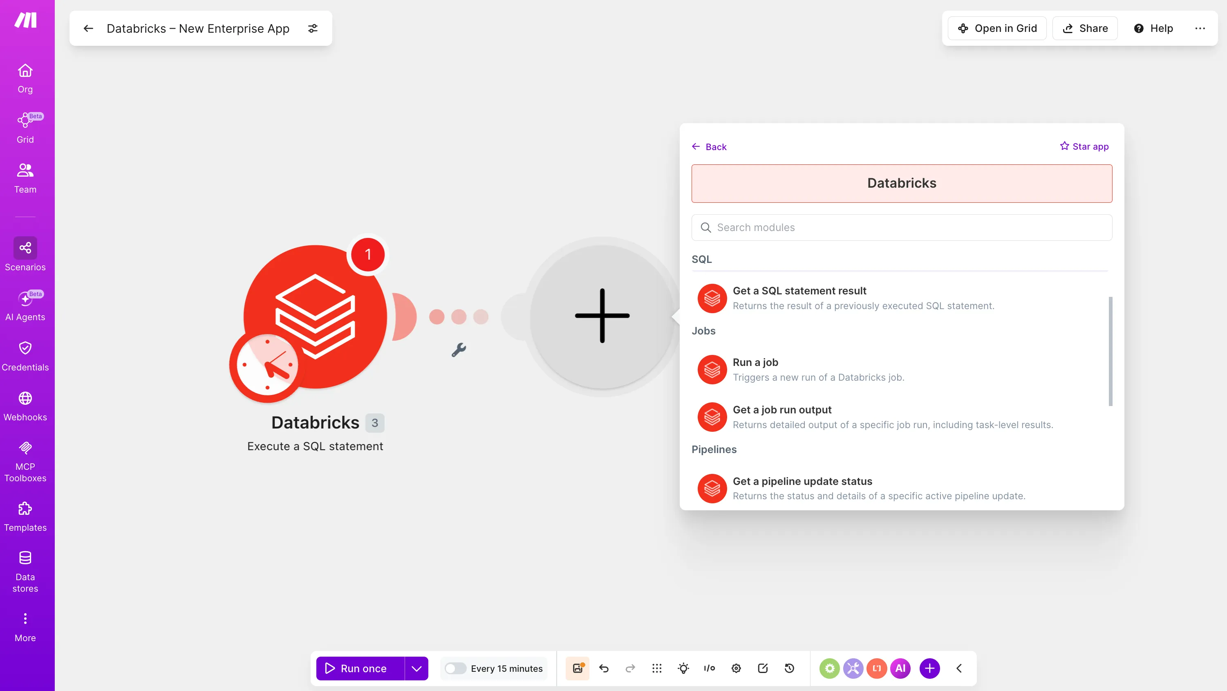Open Data stores
Image resolution: width=1227 pixels, height=691 pixels.
[x=25, y=571]
